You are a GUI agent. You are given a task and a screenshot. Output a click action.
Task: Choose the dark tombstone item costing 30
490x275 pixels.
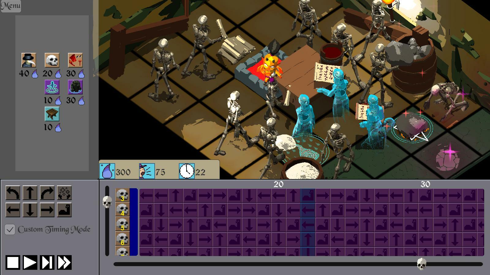coord(75,87)
